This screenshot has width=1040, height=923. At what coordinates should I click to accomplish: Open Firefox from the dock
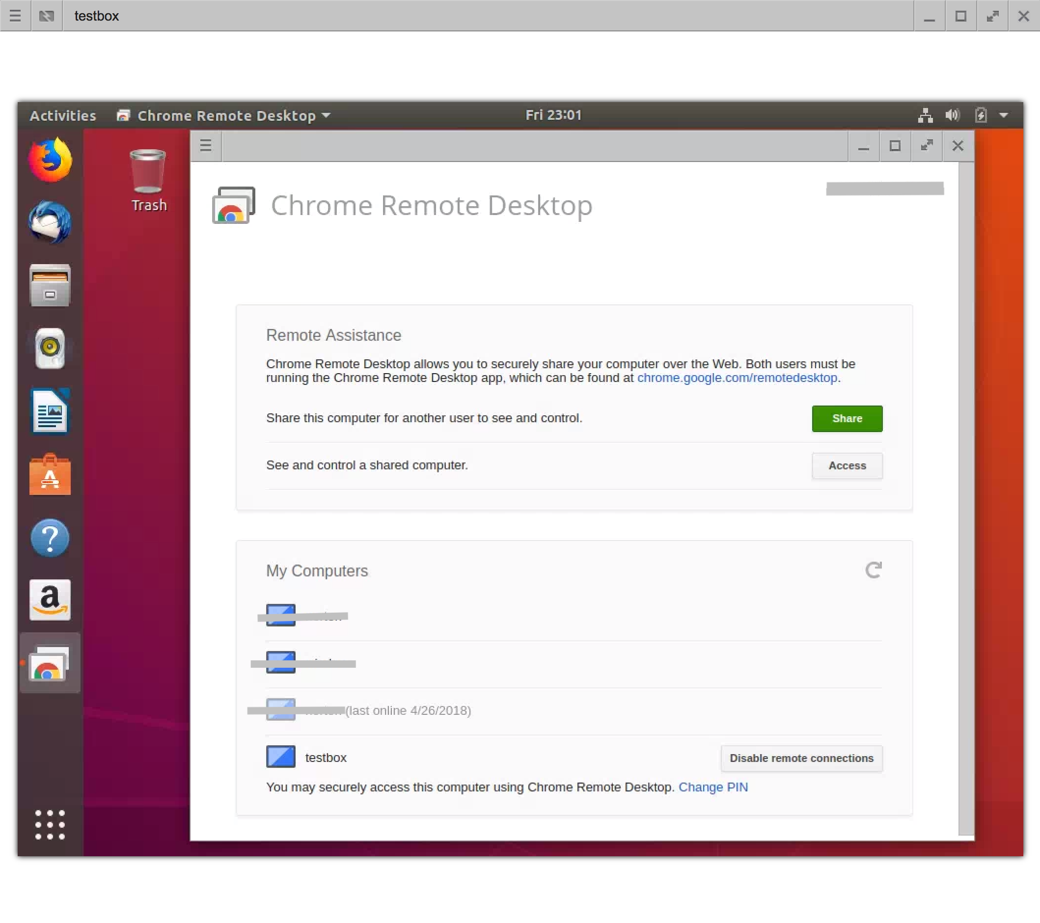point(50,160)
